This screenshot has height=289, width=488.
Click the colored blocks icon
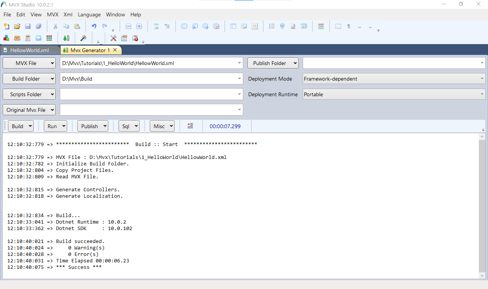tap(6, 38)
